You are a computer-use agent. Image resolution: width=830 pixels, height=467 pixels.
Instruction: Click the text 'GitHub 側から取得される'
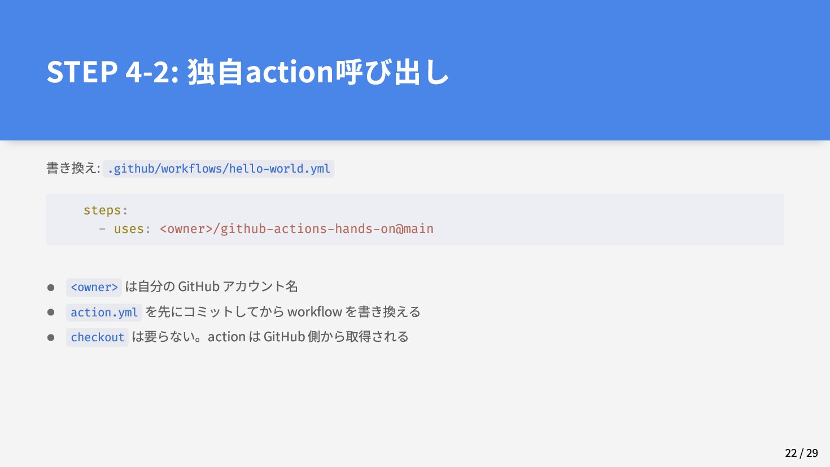(x=336, y=337)
